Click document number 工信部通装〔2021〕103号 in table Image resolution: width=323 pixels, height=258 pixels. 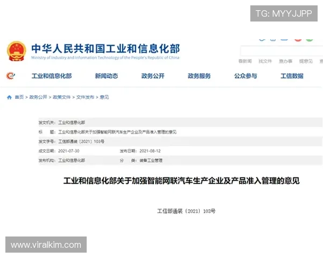tap(81, 141)
